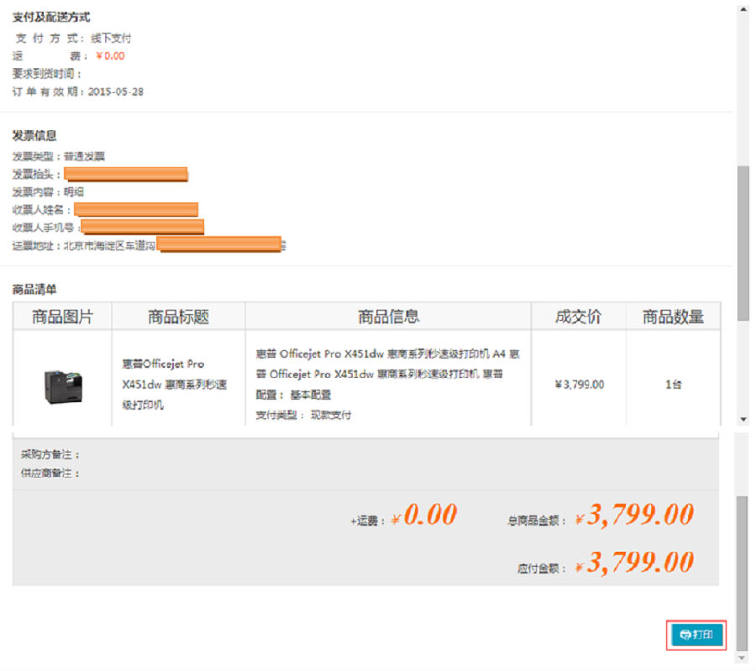Click the 打印 print button
Image resolution: width=756 pixels, height=671 pixels.
[696, 634]
